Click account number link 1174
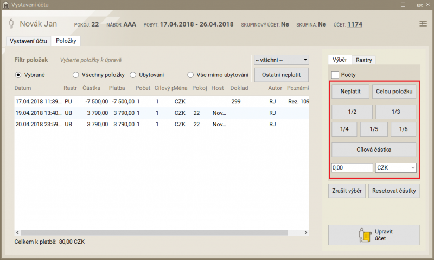Image resolution: width=434 pixels, height=260 pixels. 355,24
